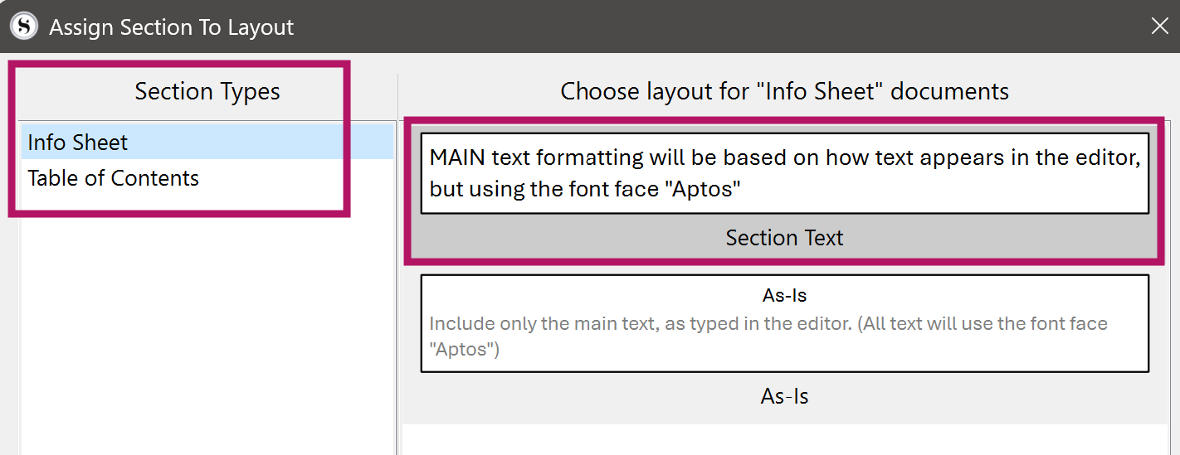1180x455 pixels.
Task: Click the Section Text layout name label
Action: click(x=785, y=238)
